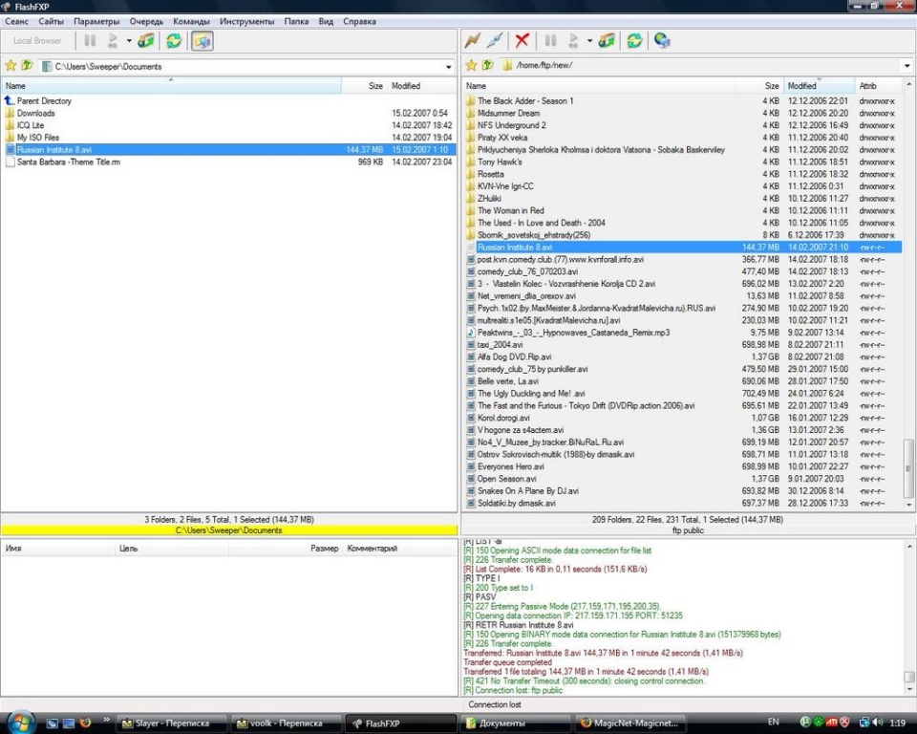Open the Вид menu
The image size is (917, 734).
click(x=326, y=21)
